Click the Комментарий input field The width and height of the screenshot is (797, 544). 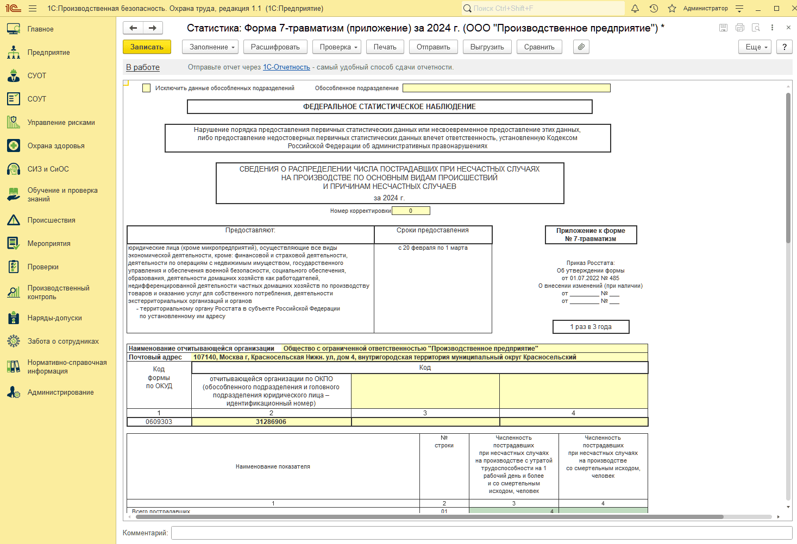tap(481, 533)
